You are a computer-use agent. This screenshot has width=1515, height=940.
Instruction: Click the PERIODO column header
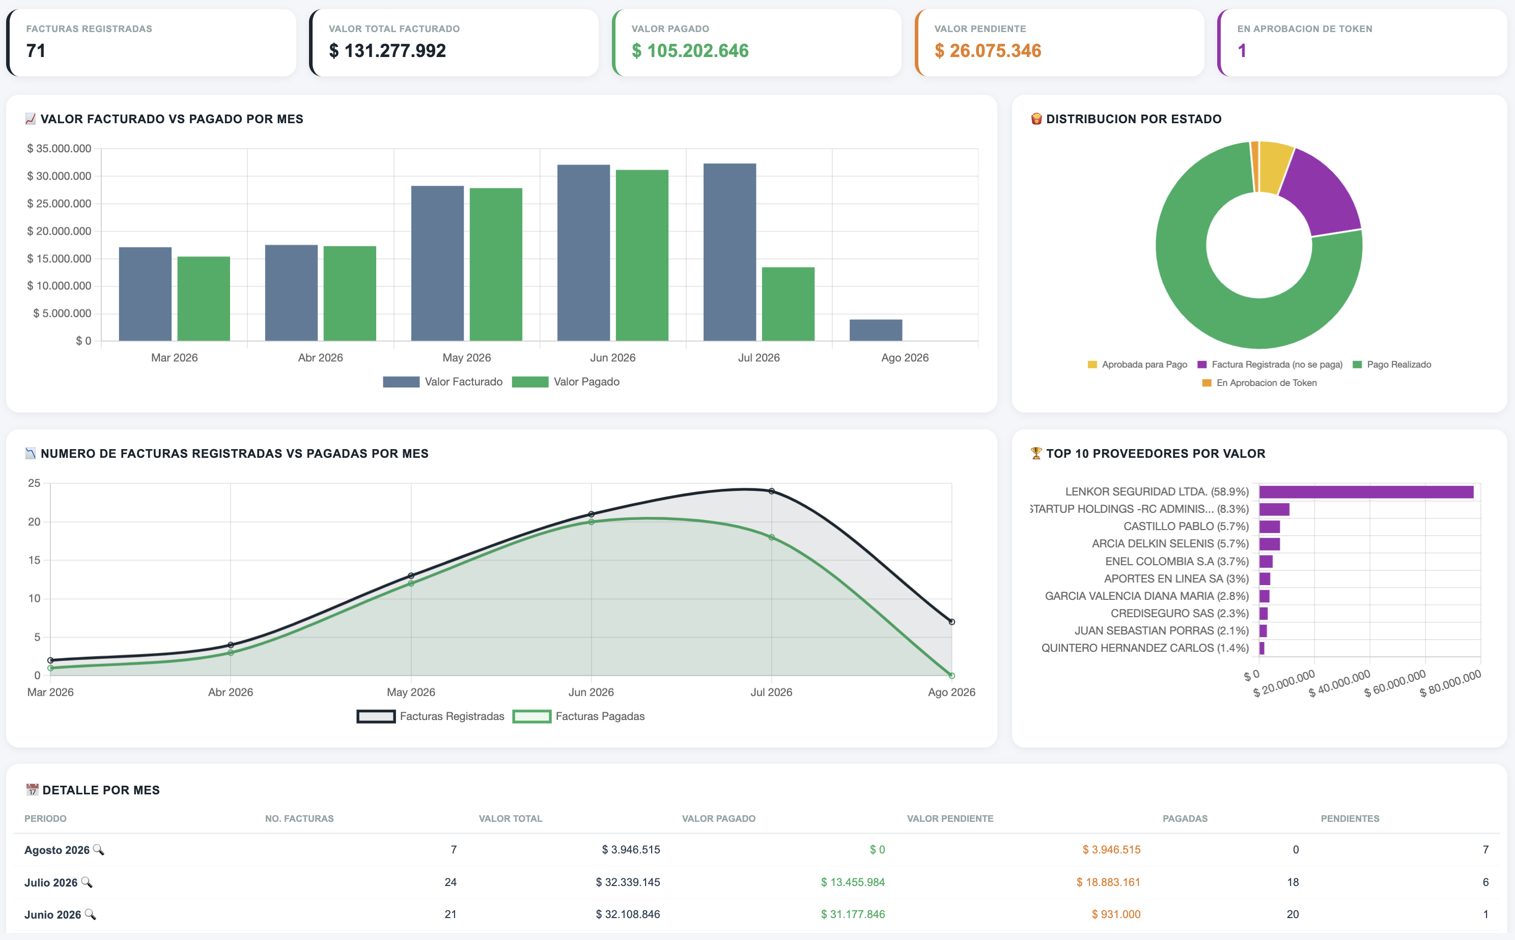tap(45, 819)
